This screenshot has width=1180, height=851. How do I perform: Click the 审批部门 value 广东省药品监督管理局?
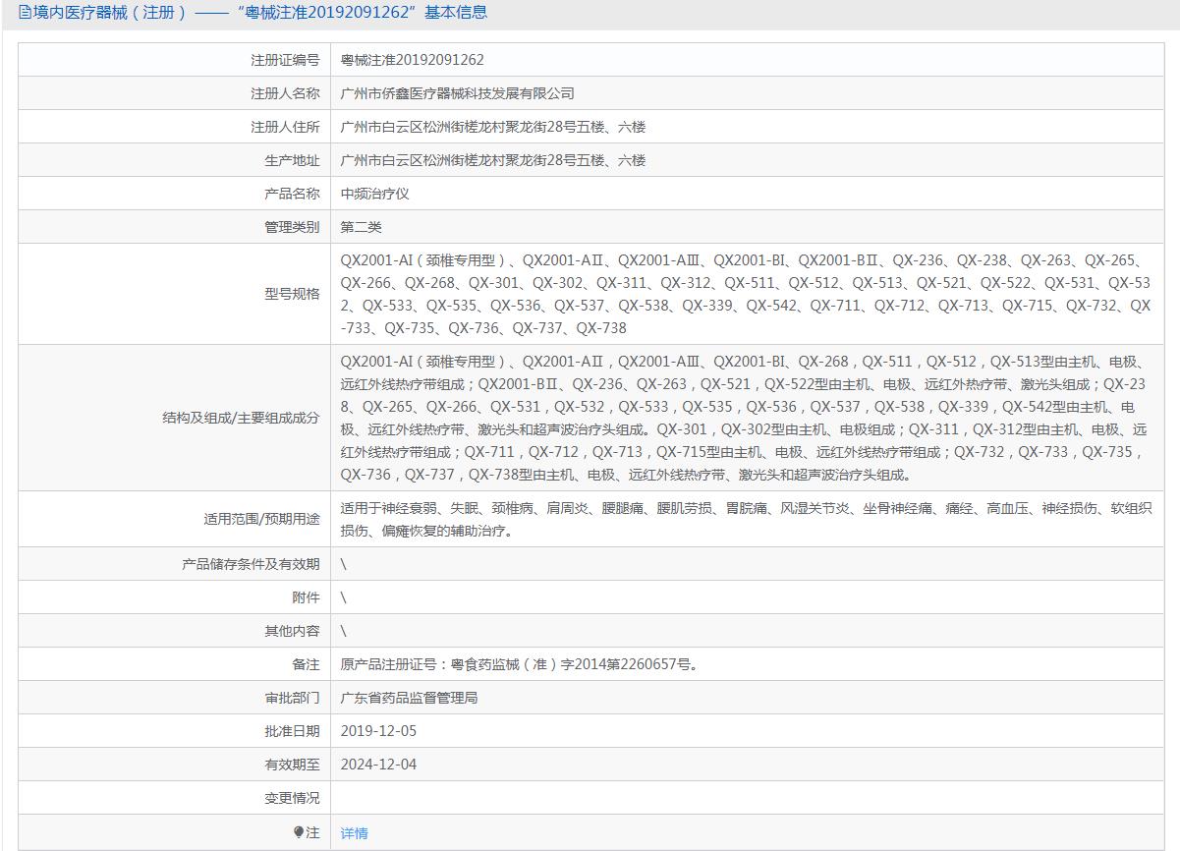coord(409,698)
